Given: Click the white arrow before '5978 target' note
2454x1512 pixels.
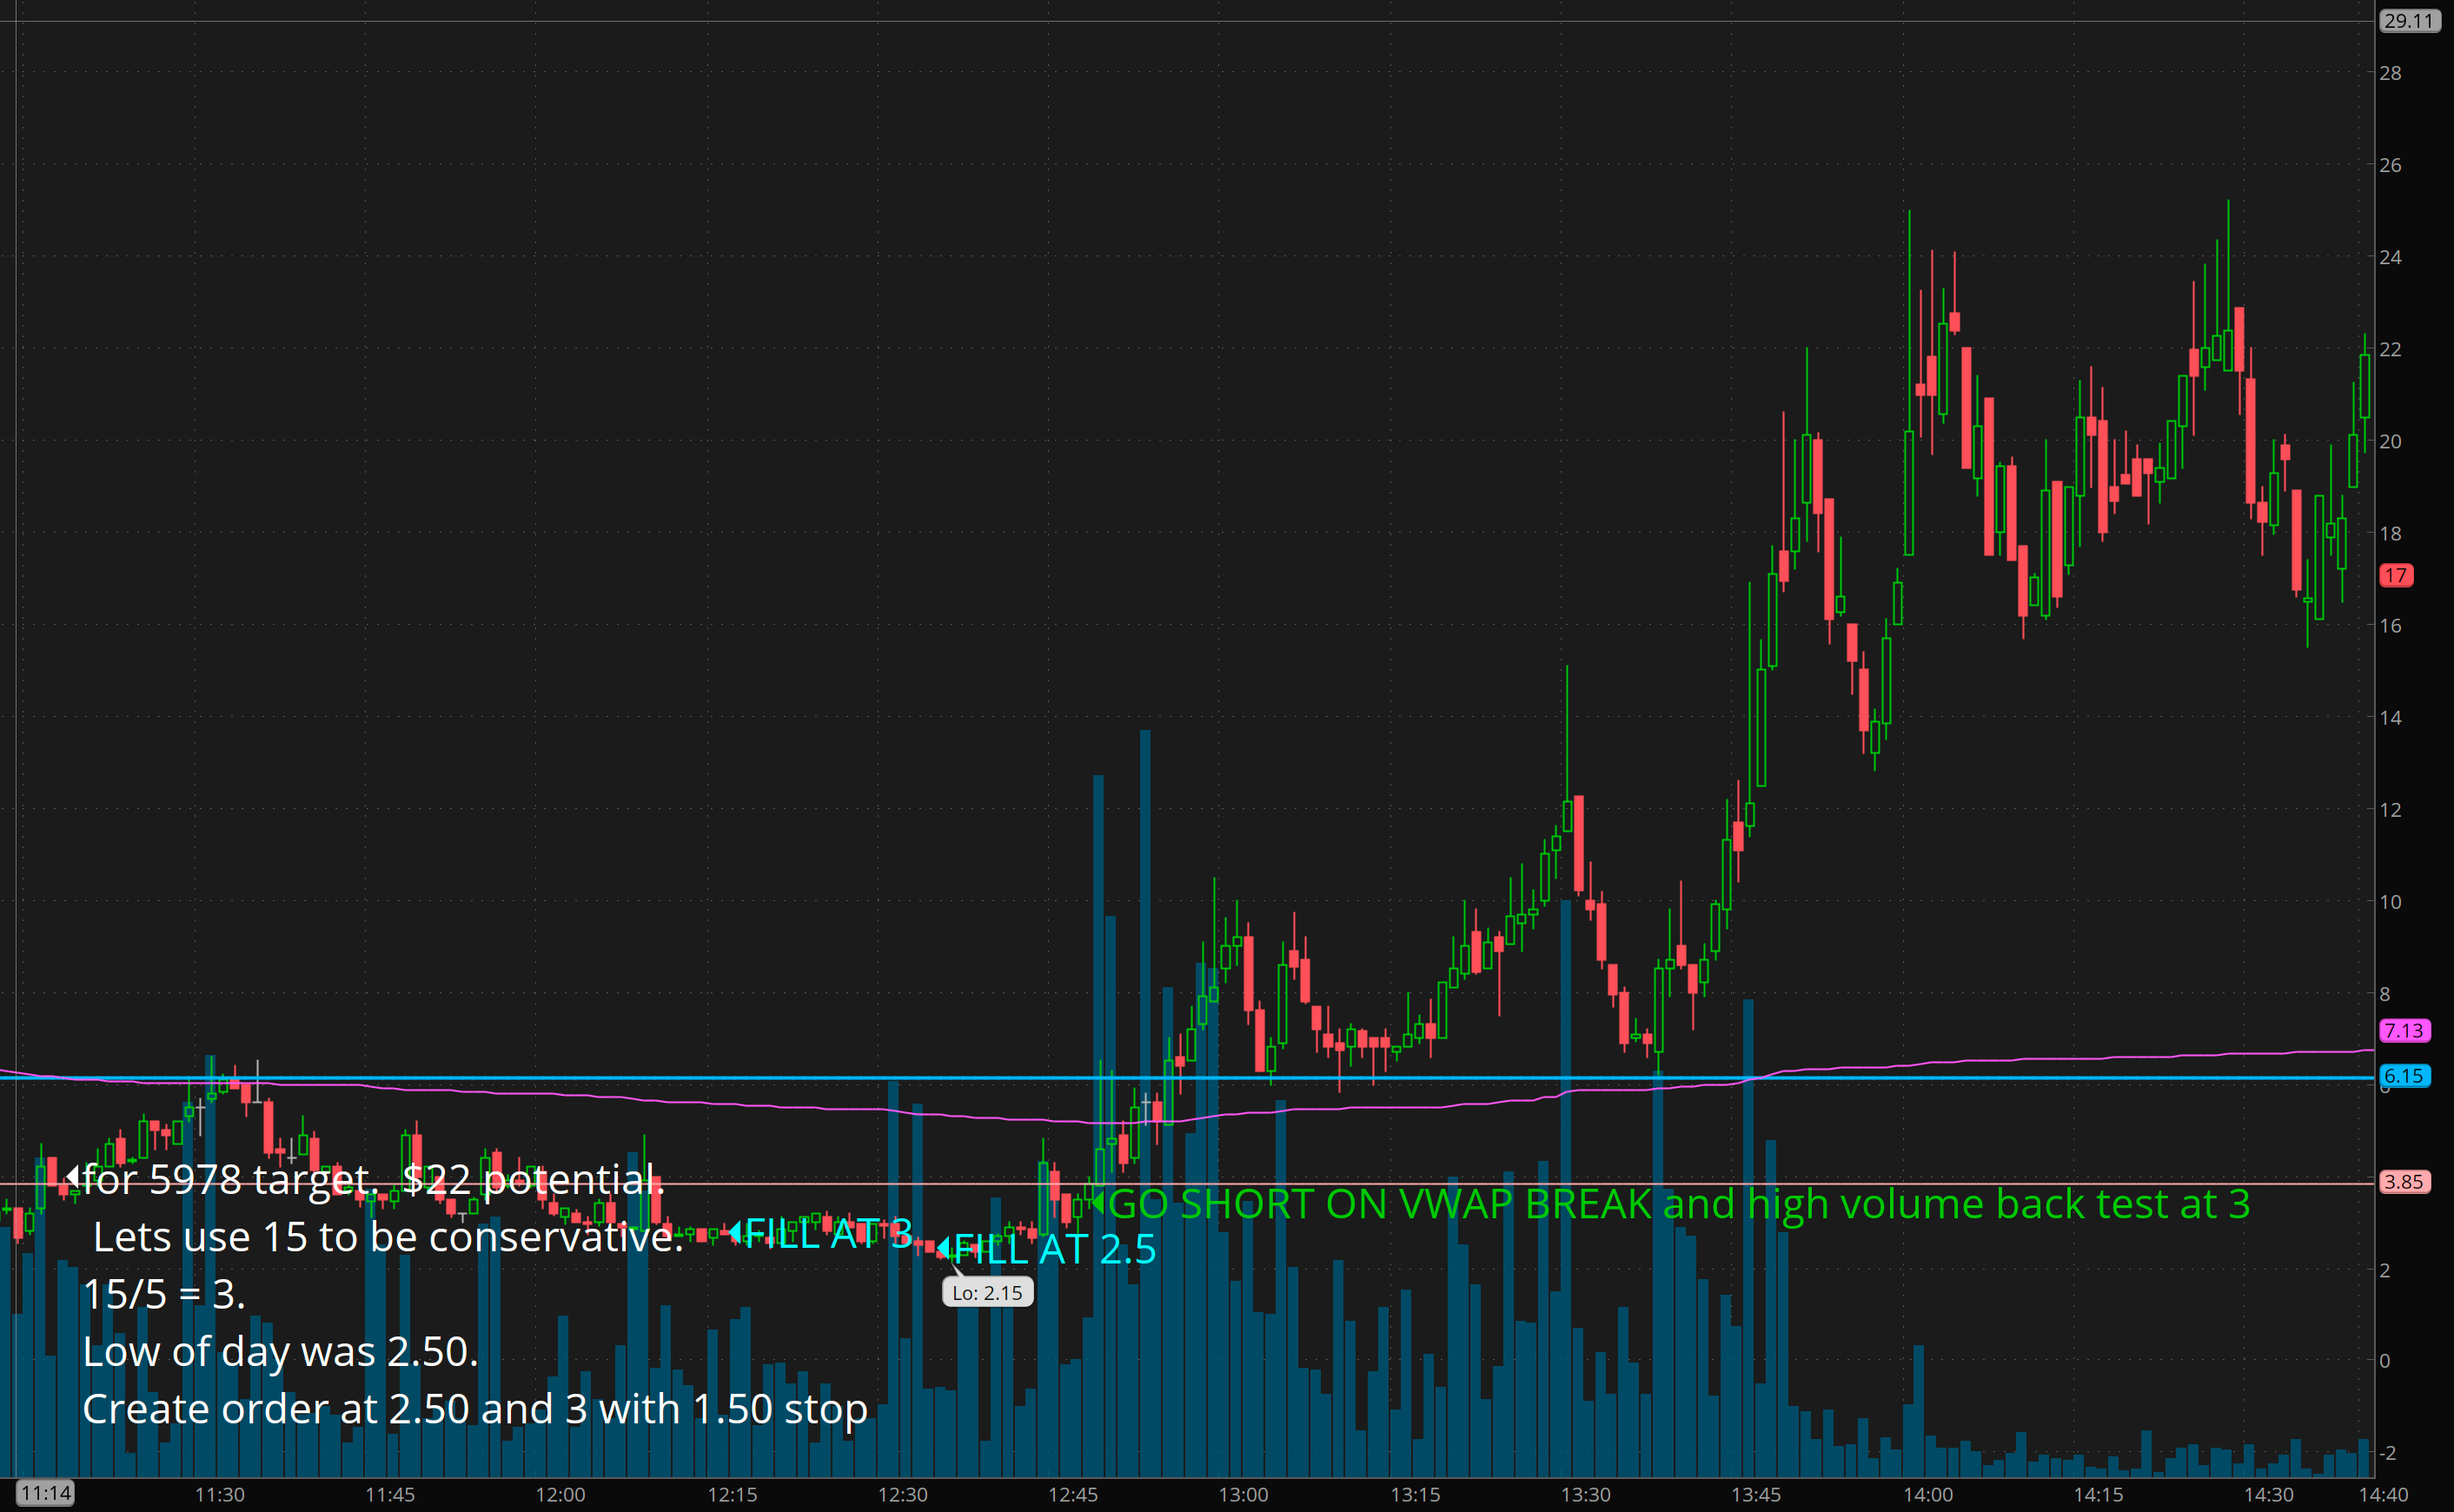Looking at the screenshot, I should tap(72, 1177).
